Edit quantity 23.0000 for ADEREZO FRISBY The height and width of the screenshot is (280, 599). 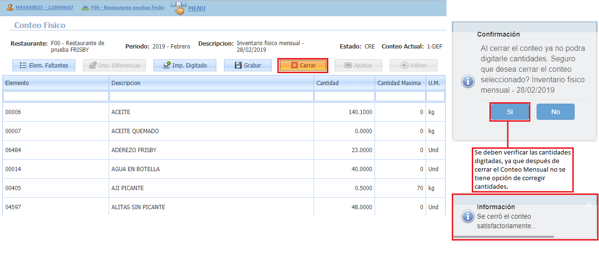pyautogui.click(x=344, y=150)
